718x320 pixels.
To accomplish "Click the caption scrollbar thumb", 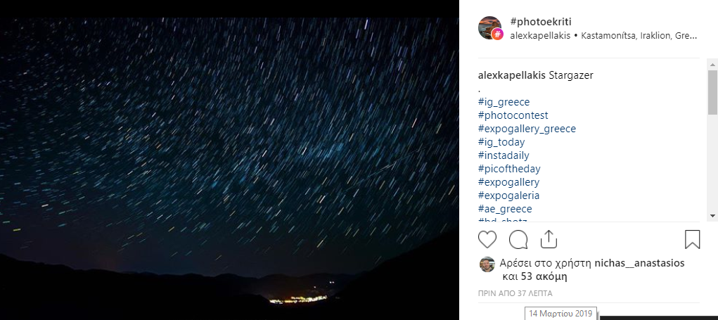I will pos(712,92).
